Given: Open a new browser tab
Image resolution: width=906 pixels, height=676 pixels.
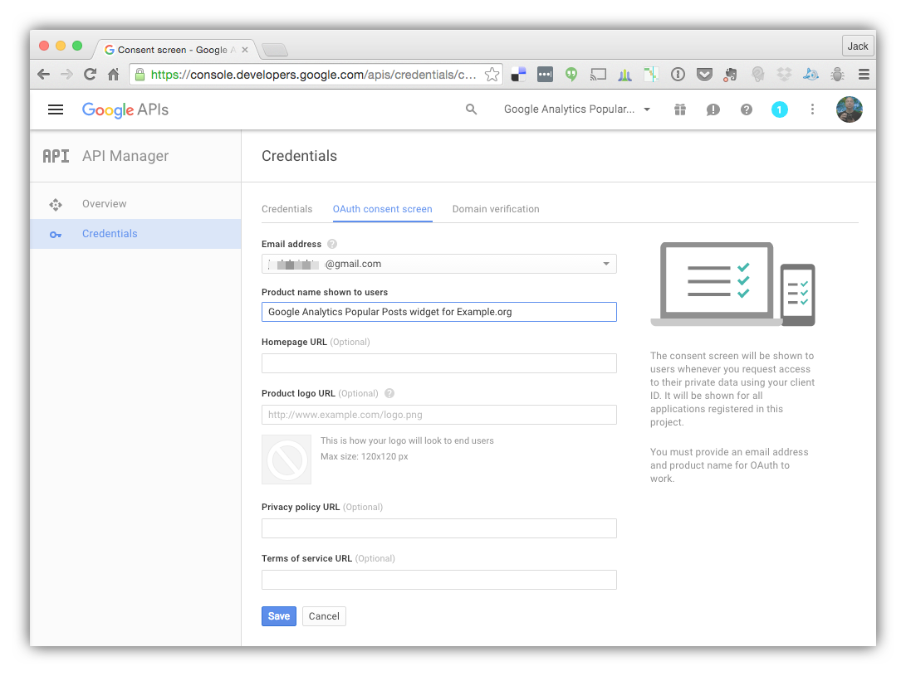Looking at the screenshot, I should (x=275, y=51).
